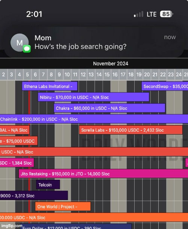Open the Ethena Labs Invitational bar
Image resolution: width=188 pixels, height=229 pixels.
pyautogui.click(x=50, y=86)
